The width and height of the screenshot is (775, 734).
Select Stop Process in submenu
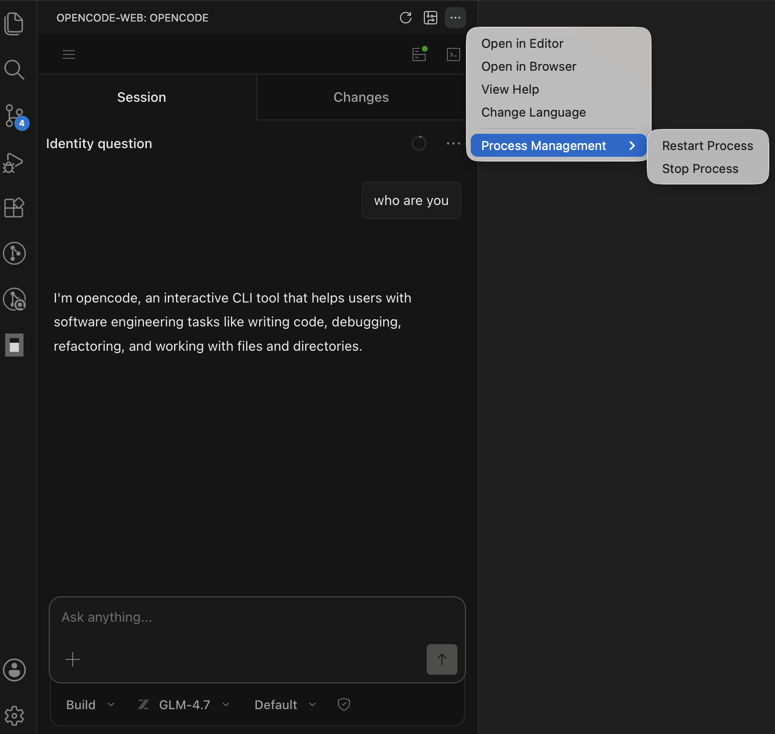708,169
